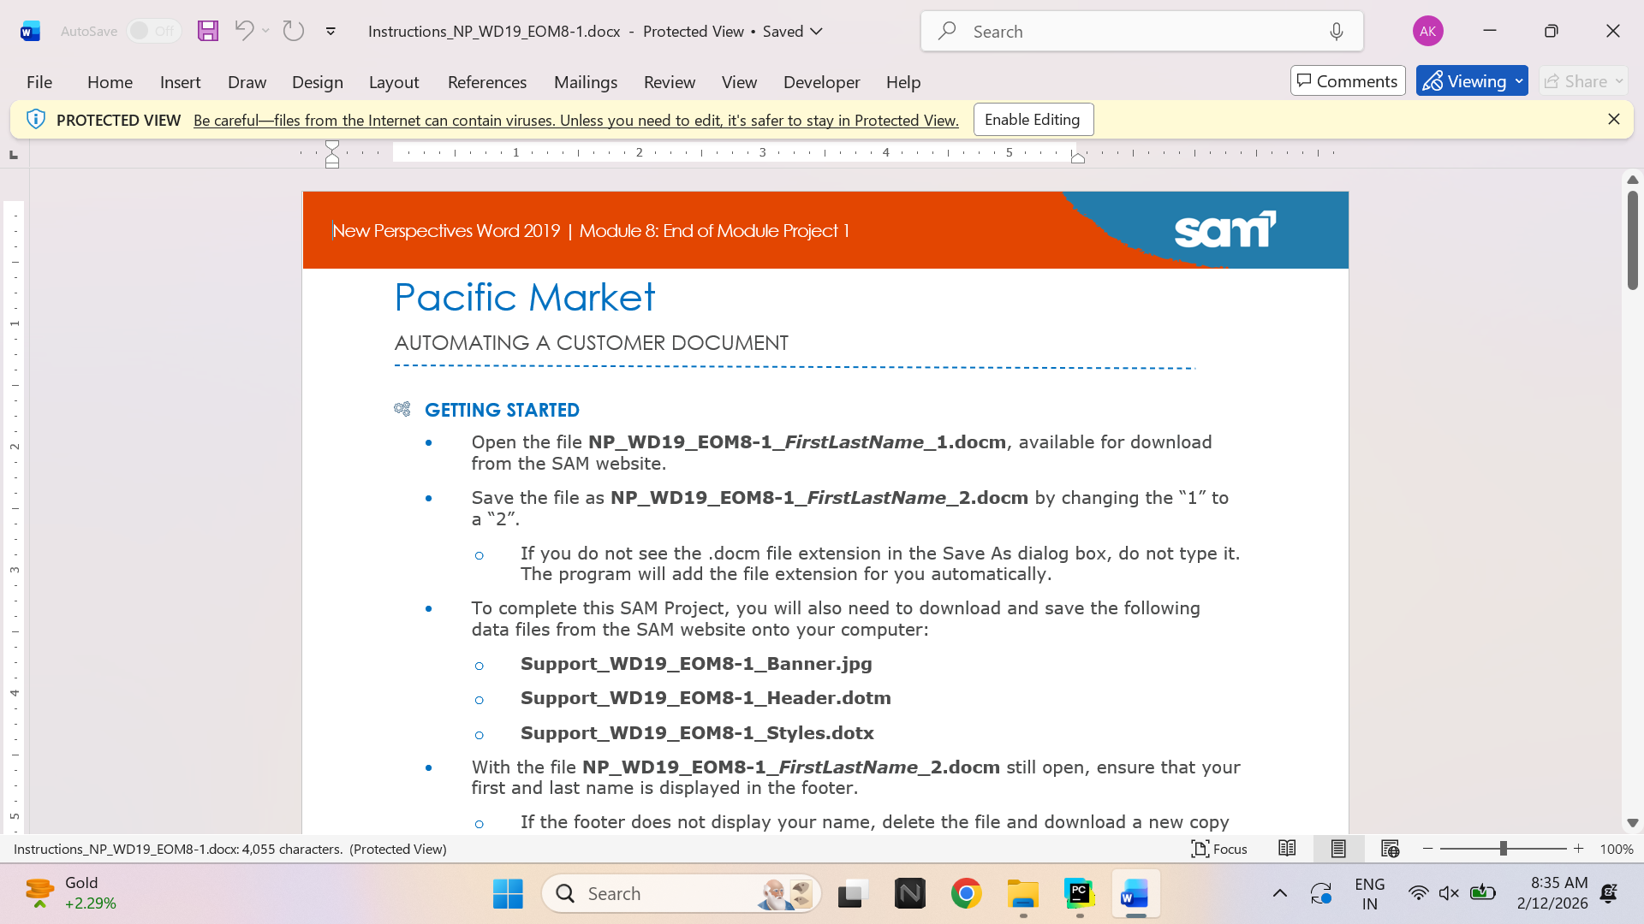Select Print Layout view icon

[1338, 849]
